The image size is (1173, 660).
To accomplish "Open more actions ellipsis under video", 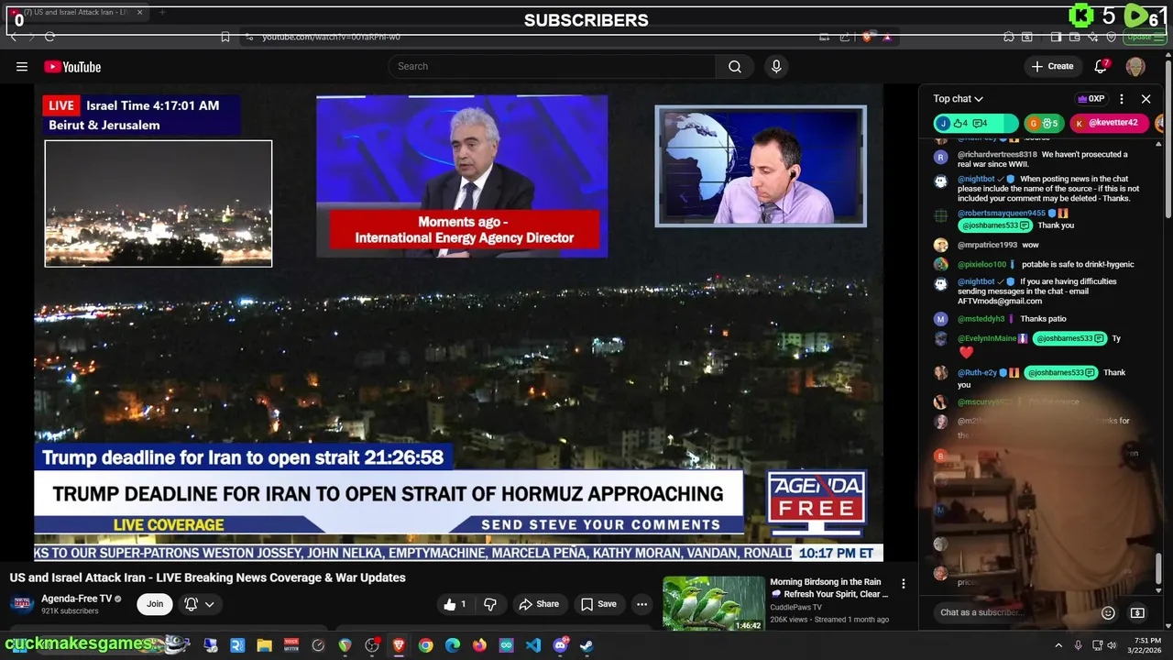I will (x=641, y=604).
